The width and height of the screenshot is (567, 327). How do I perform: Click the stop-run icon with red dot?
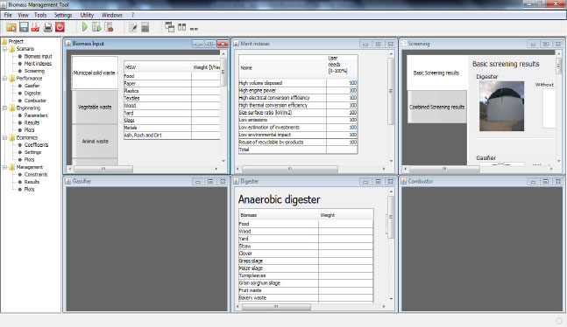(x=109, y=27)
